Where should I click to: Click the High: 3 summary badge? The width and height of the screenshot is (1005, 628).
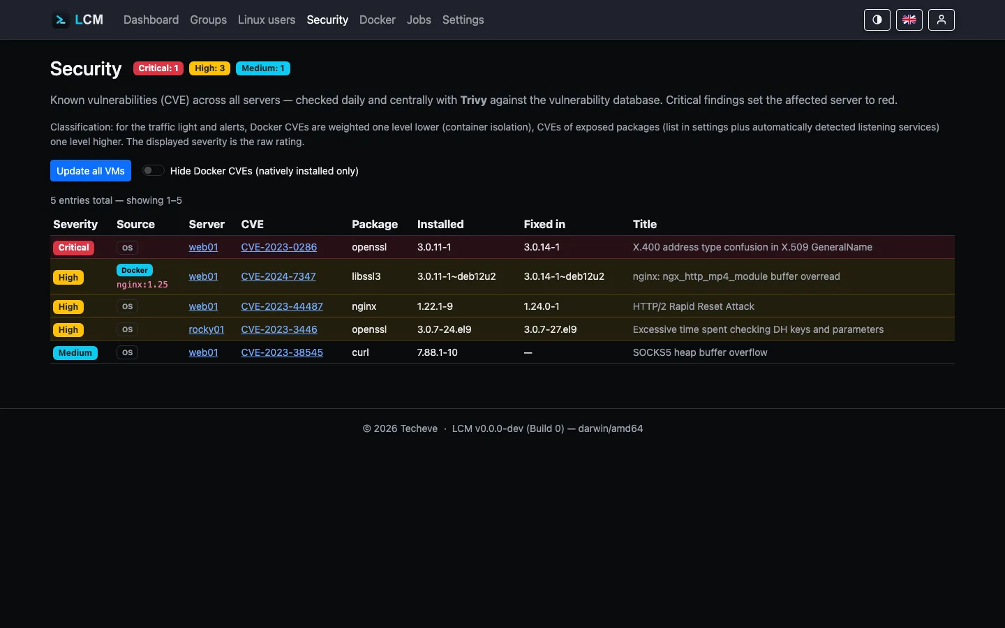tap(210, 68)
